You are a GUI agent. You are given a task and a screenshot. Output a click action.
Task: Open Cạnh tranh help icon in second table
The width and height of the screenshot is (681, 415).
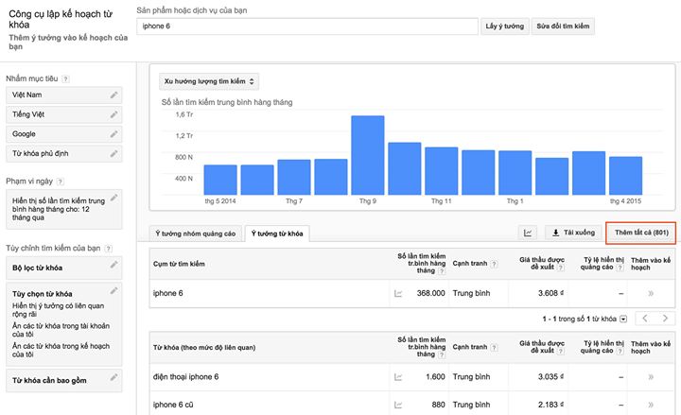[x=494, y=347]
